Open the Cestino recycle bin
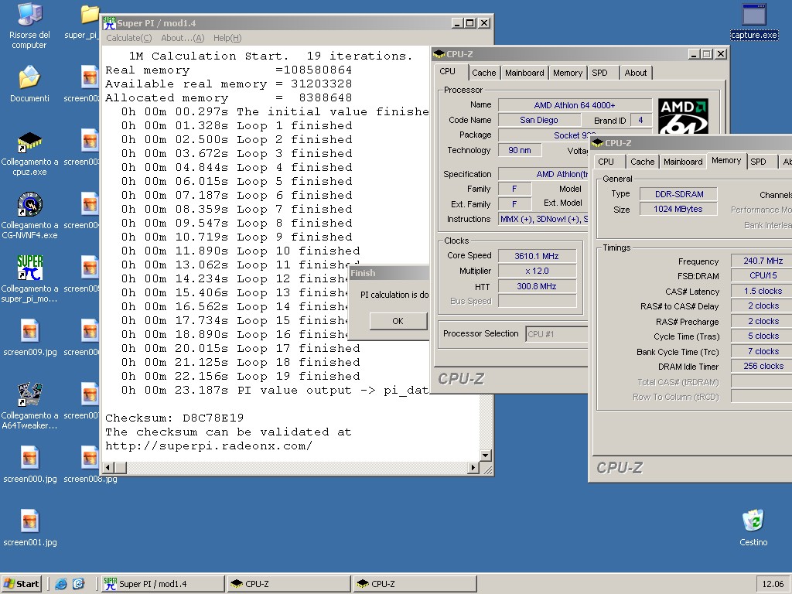Screen dimensions: 792x594 pos(753,527)
